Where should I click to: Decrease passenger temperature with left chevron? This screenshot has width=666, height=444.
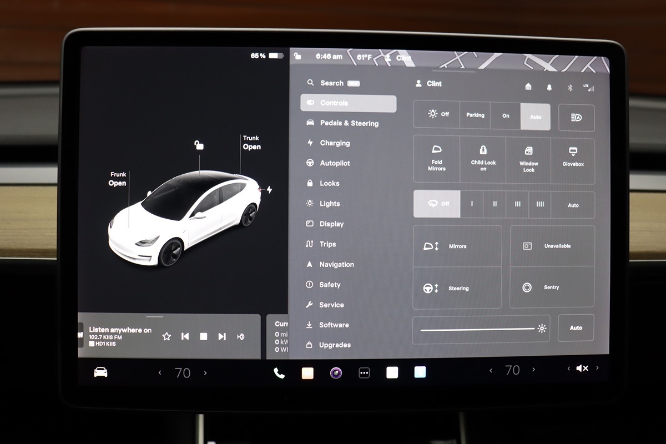(491, 370)
